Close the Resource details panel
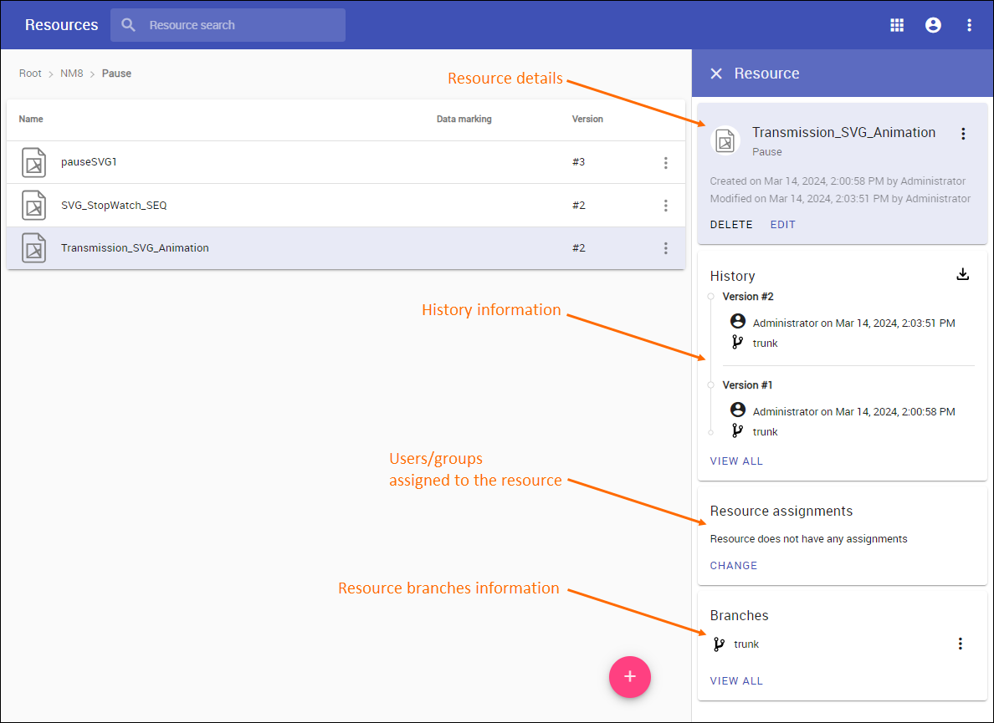Screen dimensions: 994x723 tap(716, 74)
